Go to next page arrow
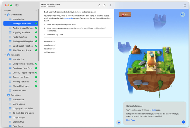The width and height of the screenshot is (190, 128). click(x=104, y=5)
